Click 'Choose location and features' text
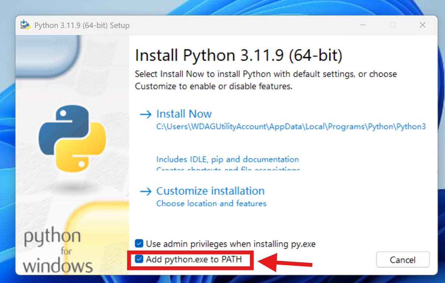This screenshot has height=283, width=445. (x=211, y=203)
